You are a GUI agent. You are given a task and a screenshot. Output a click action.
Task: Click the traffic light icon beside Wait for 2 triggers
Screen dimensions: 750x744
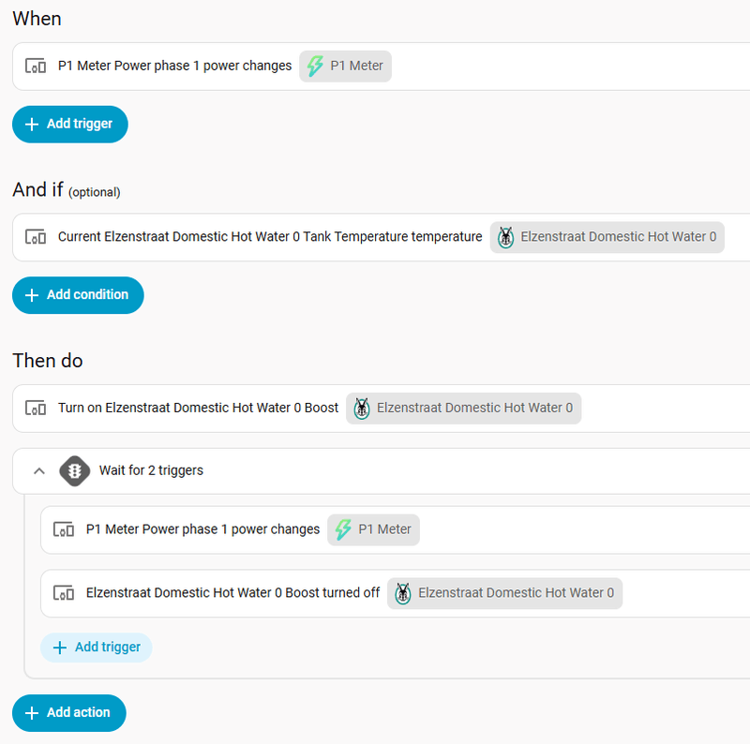click(75, 471)
